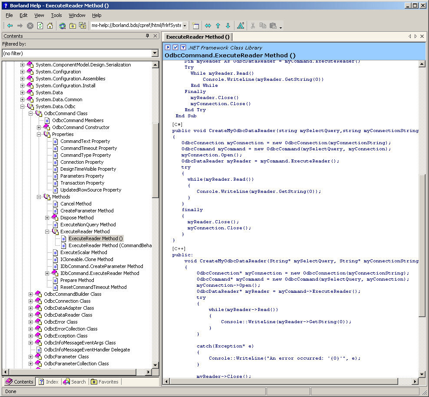This screenshot has height=397, width=429.
Task: Open OdbcCommand Members topic
Action: click(x=78, y=120)
